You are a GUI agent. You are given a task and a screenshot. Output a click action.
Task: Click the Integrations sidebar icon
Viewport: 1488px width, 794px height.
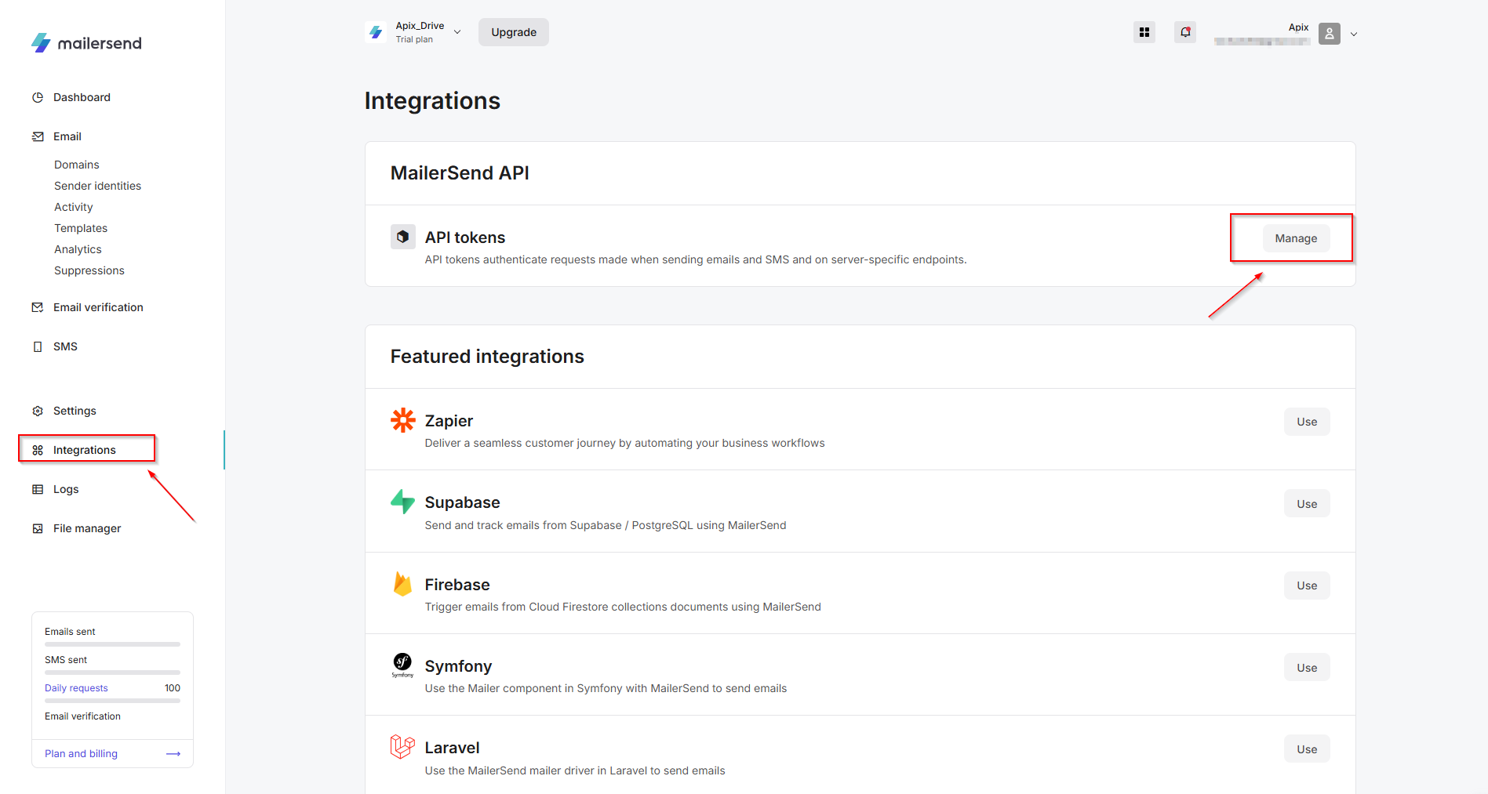point(38,450)
